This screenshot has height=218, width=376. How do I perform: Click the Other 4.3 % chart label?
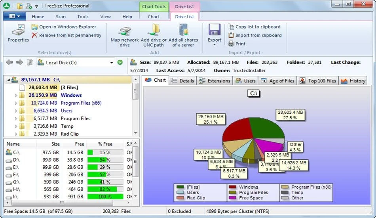(x=295, y=147)
